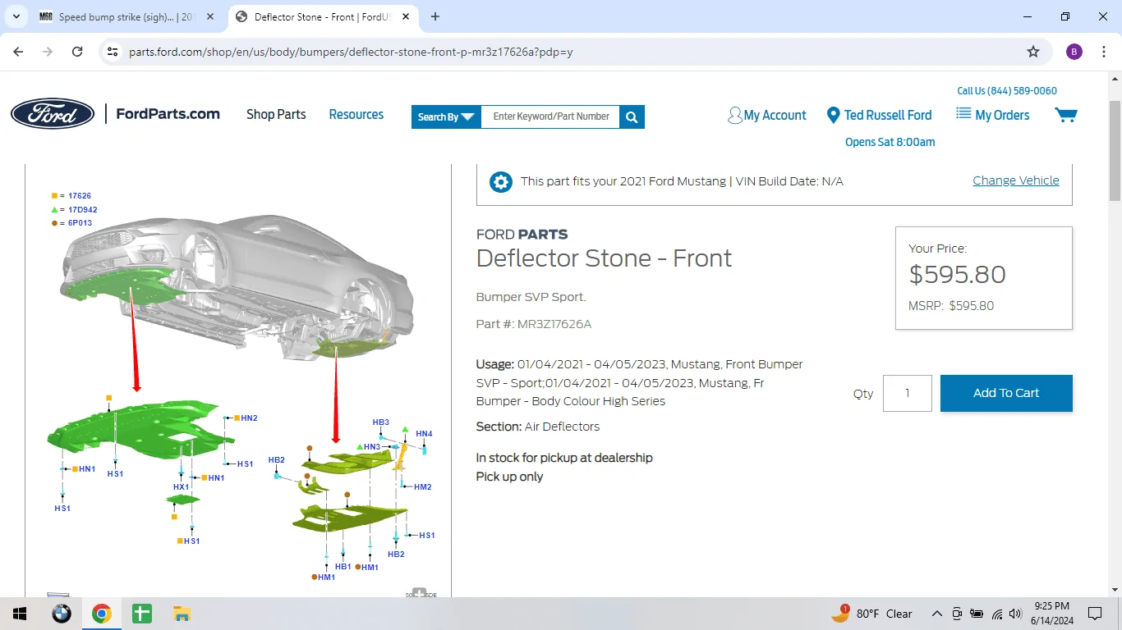Image resolution: width=1122 pixels, height=630 pixels.
Task: Click the Deflector Stone - Front heading
Action: point(604,258)
